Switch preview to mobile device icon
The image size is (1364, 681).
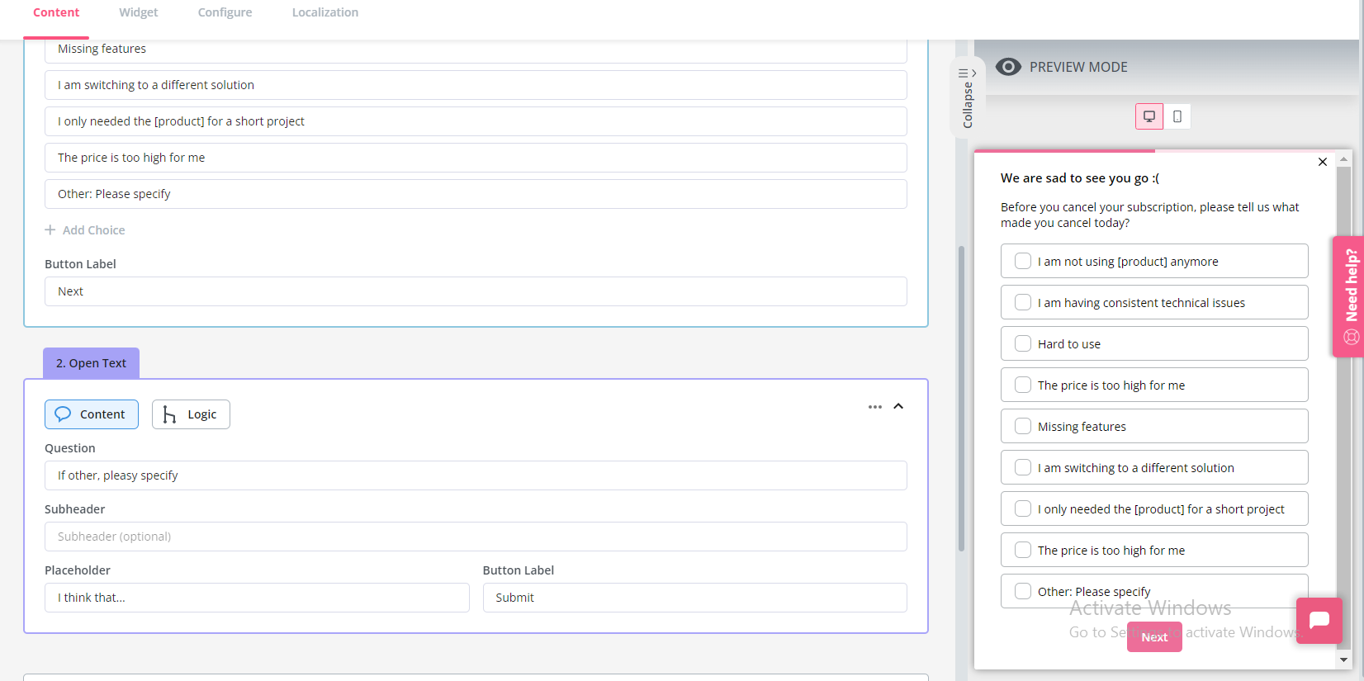click(1177, 116)
